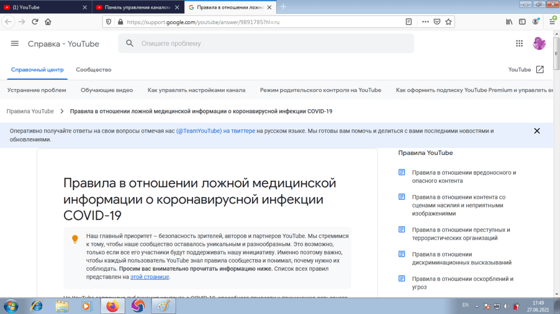The width and height of the screenshot is (560, 314).
Task: Switch to the first YouTube browser tab
Action: point(44,7)
